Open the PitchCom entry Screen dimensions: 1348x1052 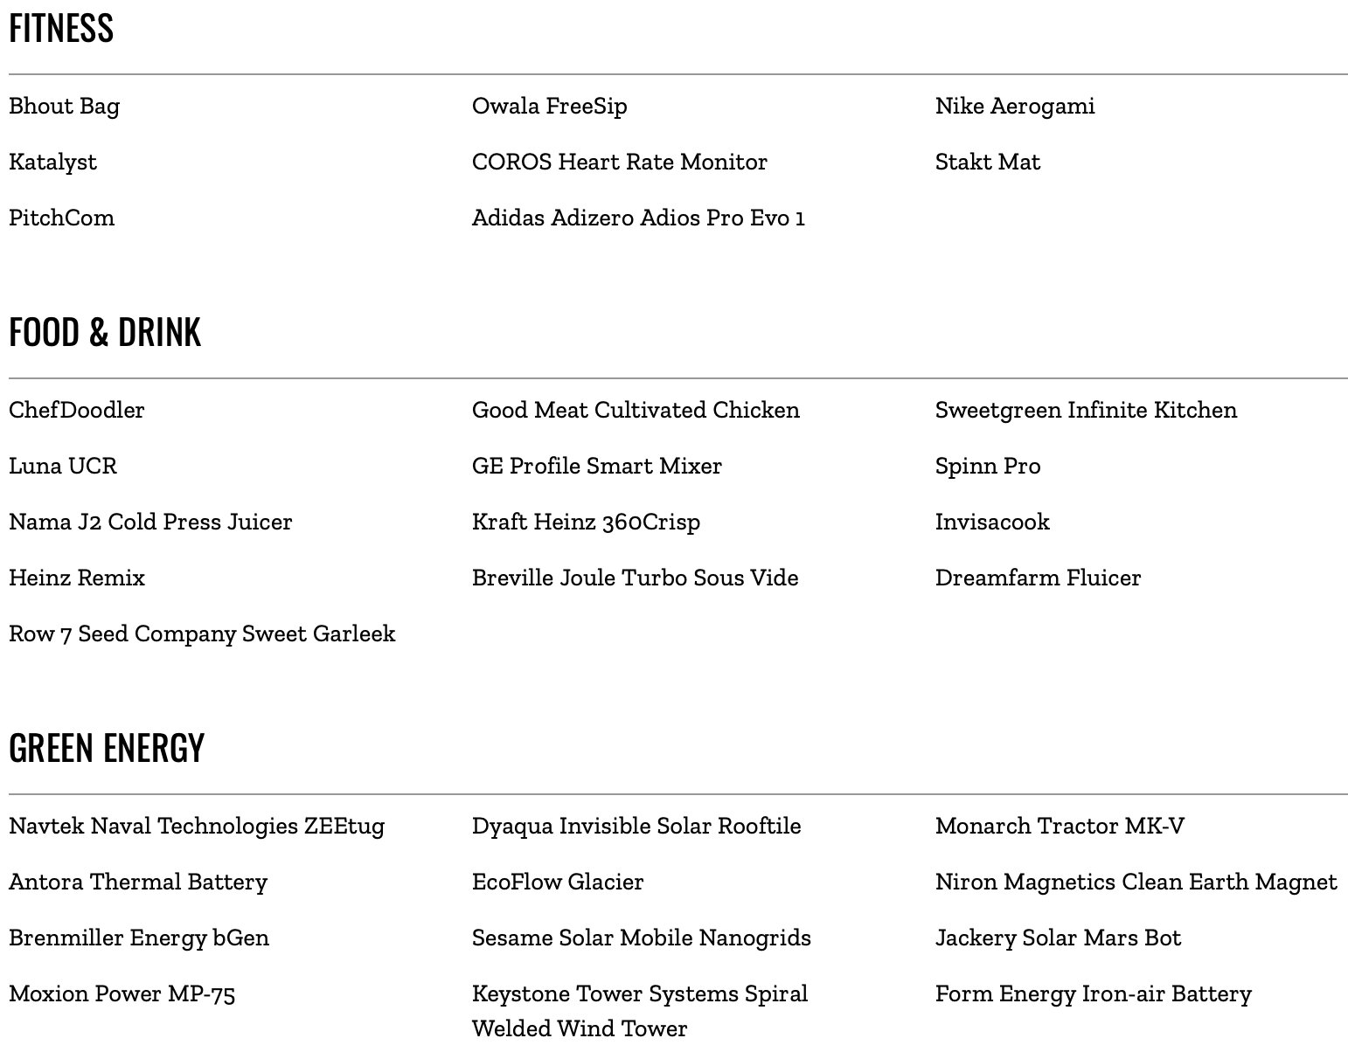click(x=62, y=218)
